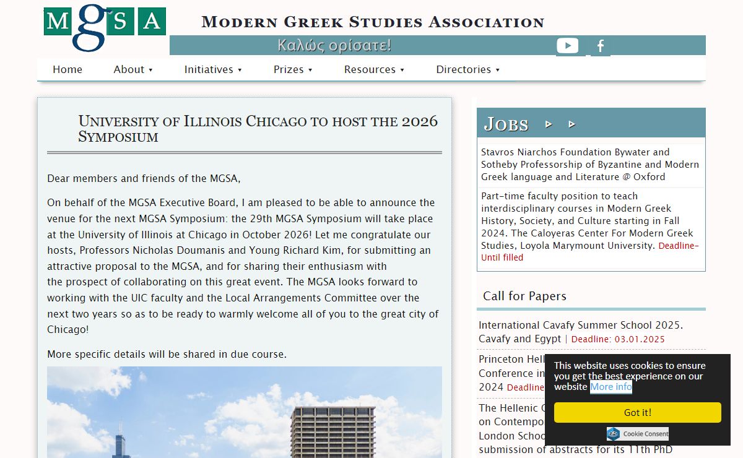
Task: Click the Jobs section heading
Action: 506,124
